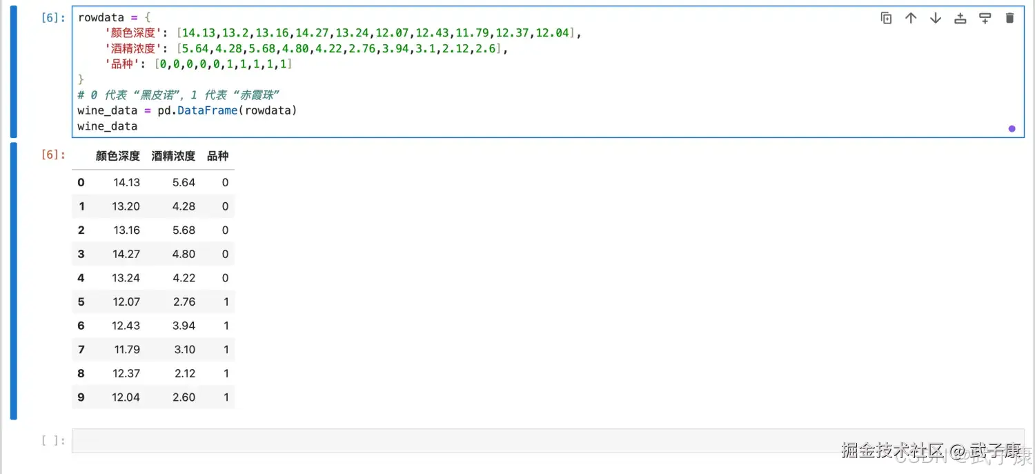Select row 5 in the output table
The image size is (1035, 474).
[x=152, y=302]
